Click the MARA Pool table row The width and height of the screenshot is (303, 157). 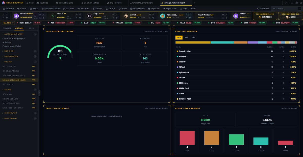tap(237, 88)
